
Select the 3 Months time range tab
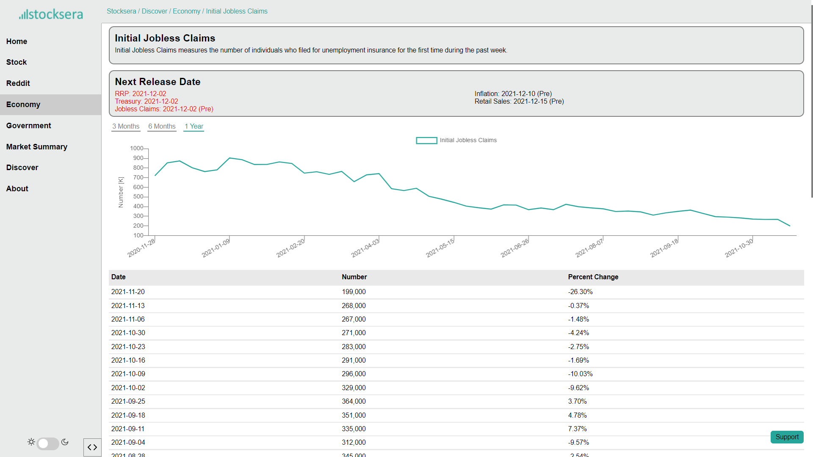point(126,127)
